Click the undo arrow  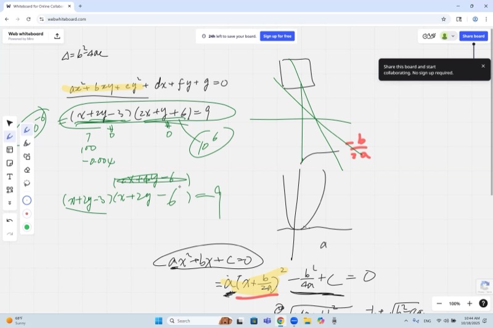click(x=10, y=220)
